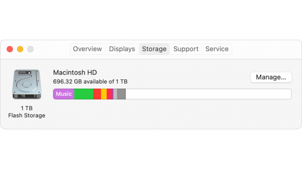Image resolution: width=302 pixels, height=169 pixels.
Task: Click the 1 TB Flash Storage label
Action: click(27, 112)
